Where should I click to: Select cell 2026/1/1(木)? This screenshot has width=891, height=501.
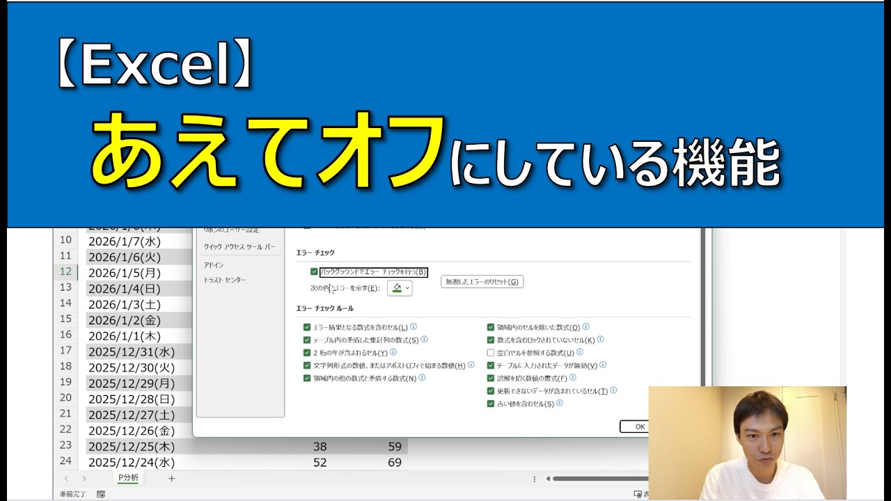(139, 335)
